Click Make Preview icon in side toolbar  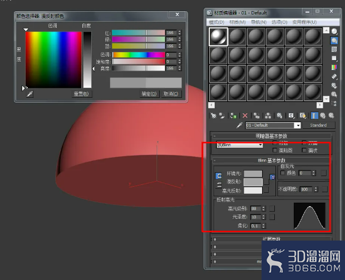coord(334,77)
